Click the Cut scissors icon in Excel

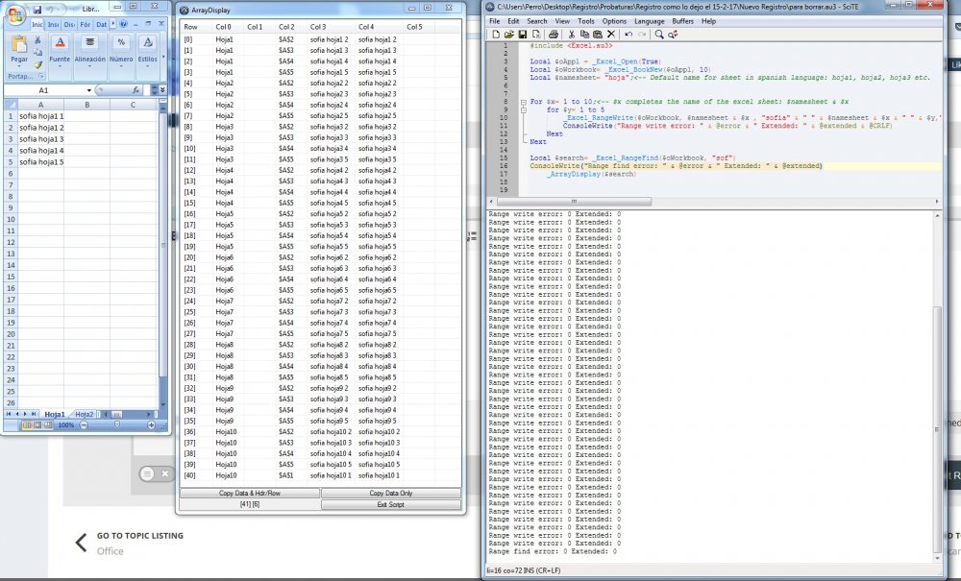click(37, 40)
